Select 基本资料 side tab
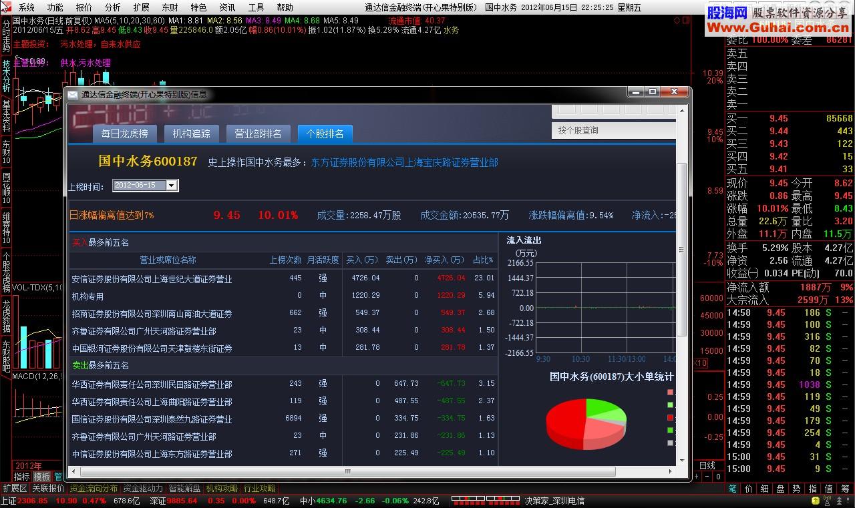Screen dimensions: 855x508 click(6, 115)
